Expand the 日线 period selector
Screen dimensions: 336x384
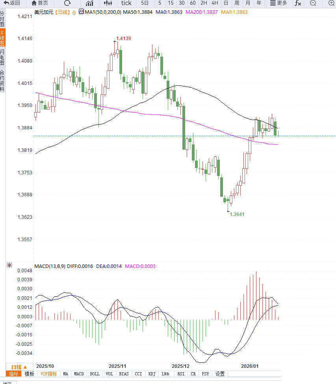click(19, 367)
